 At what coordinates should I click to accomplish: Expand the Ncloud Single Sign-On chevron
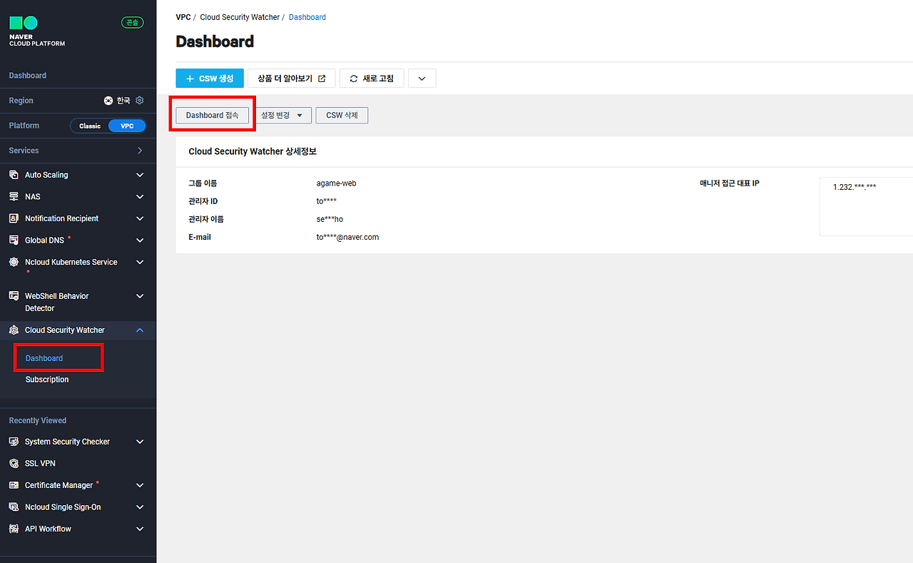pos(140,507)
